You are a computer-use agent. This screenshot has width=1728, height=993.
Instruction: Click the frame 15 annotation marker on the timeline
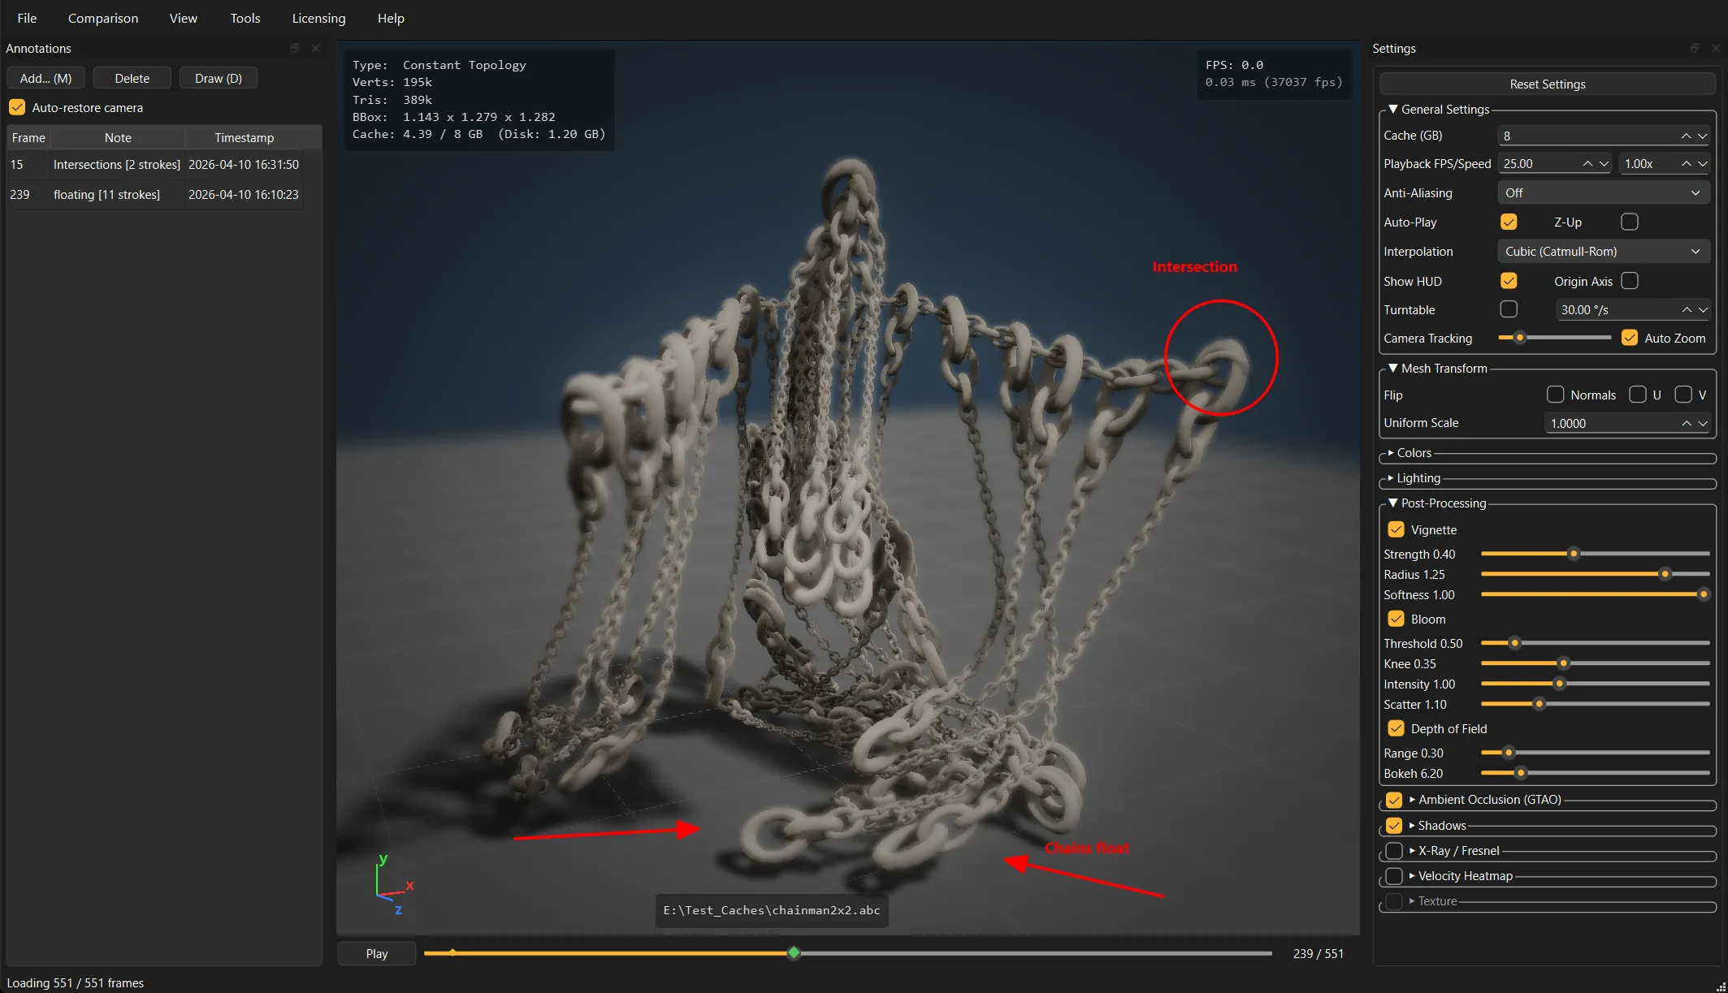(x=453, y=952)
